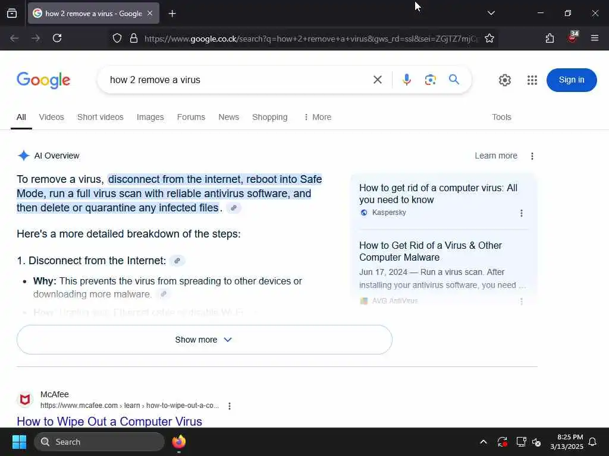Viewport: 609px width, 456px height.
Task: Close the 'how 2 remove a virus' tab
Action: pos(150,13)
